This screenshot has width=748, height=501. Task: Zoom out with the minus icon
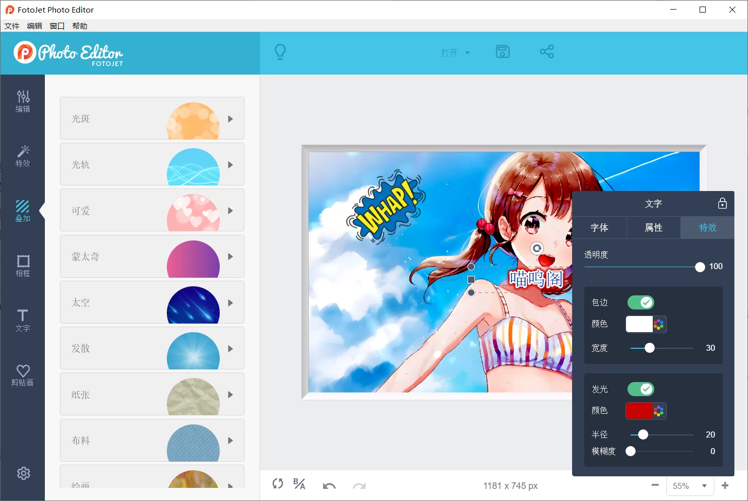coord(655,485)
